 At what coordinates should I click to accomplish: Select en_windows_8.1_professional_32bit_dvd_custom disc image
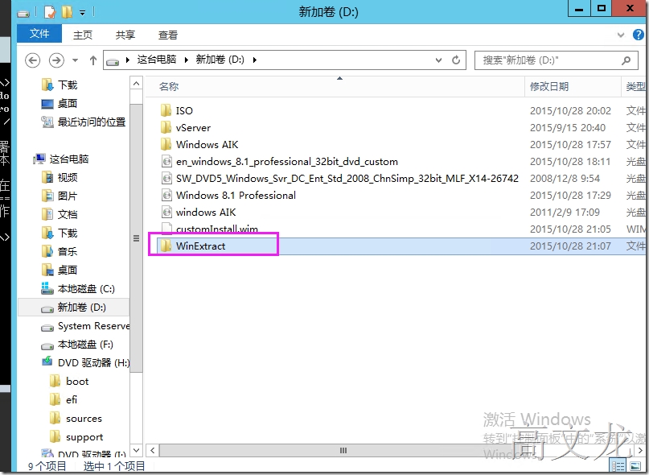coord(287,162)
